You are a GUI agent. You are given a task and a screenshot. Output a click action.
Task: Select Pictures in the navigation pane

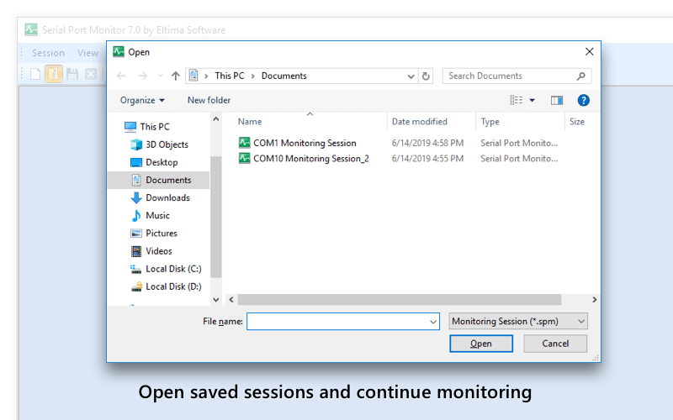(154, 234)
